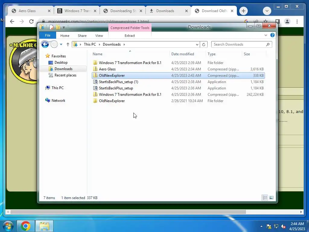This screenshot has width=309, height=232.
Task: Switch to large icons view layout icon
Action: point(271,198)
